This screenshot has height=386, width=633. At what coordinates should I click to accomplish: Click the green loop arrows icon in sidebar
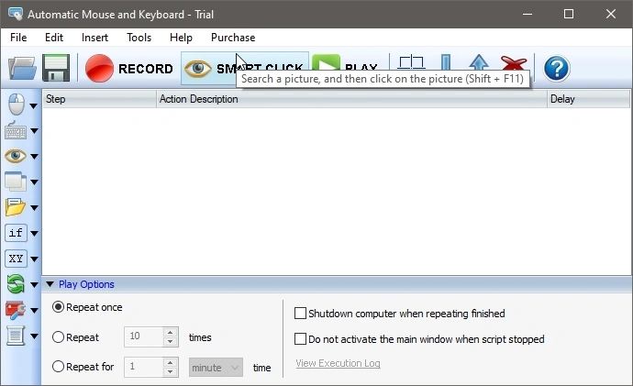click(x=16, y=284)
